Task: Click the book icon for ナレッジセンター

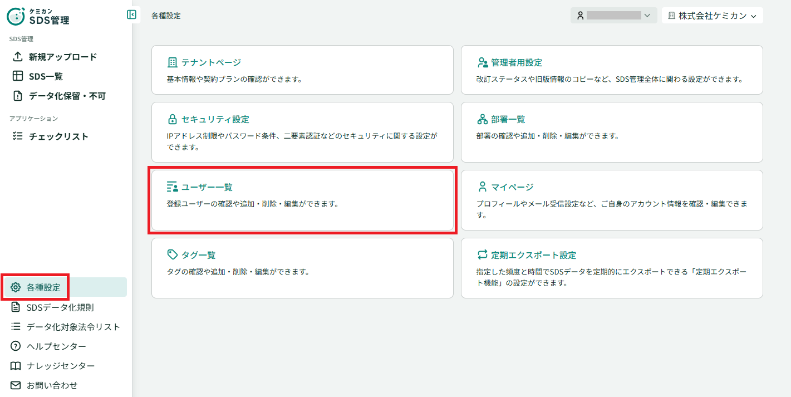Action: (16, 366)
